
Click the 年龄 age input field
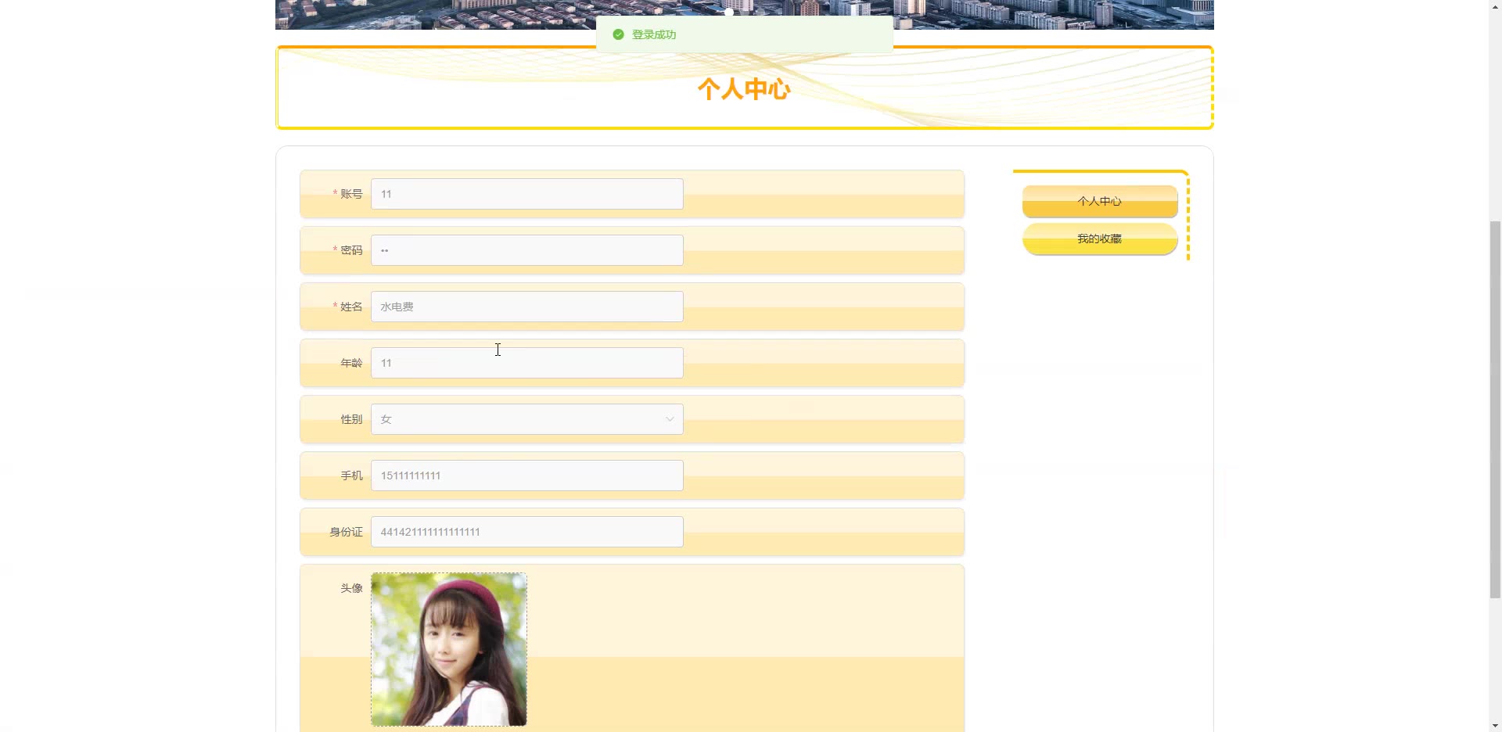526,363
